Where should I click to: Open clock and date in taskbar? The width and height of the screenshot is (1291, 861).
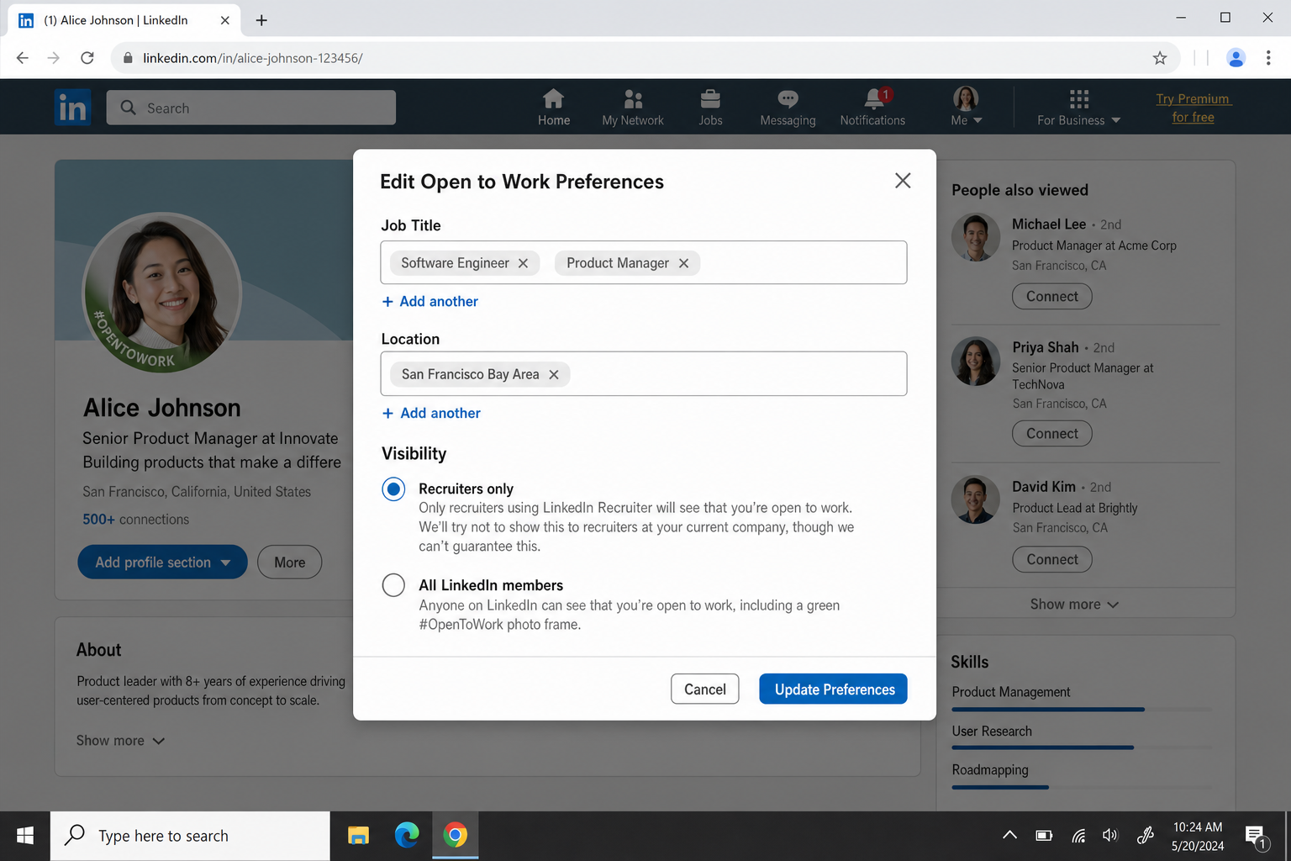click(1198, 836)
